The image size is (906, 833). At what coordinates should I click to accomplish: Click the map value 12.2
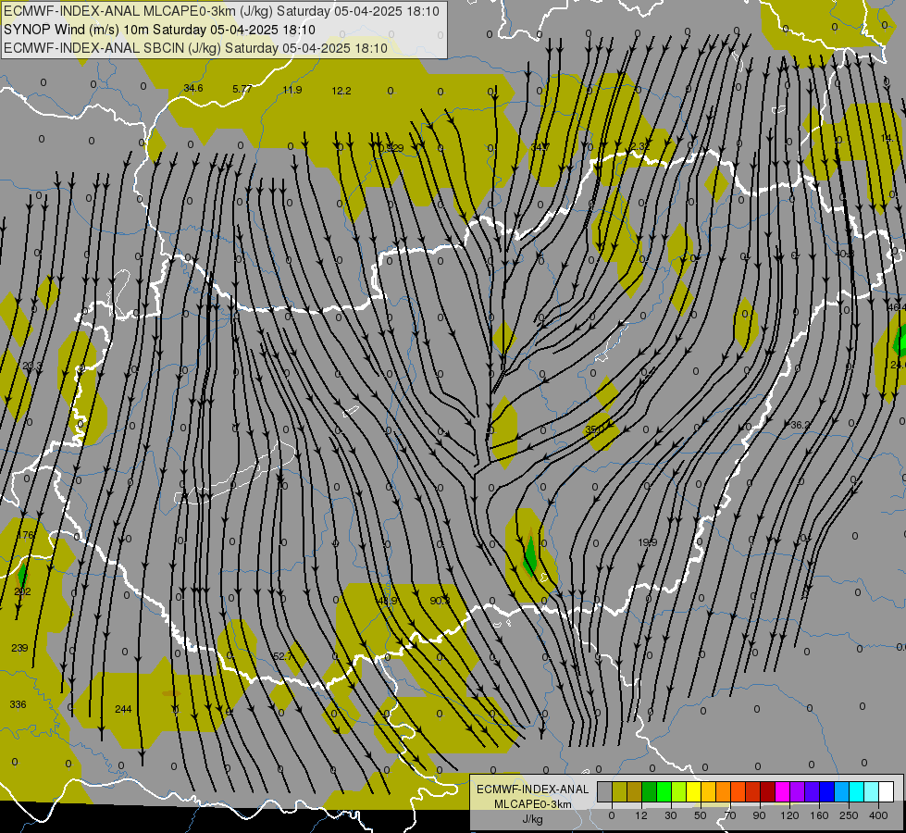coord(341,91)
